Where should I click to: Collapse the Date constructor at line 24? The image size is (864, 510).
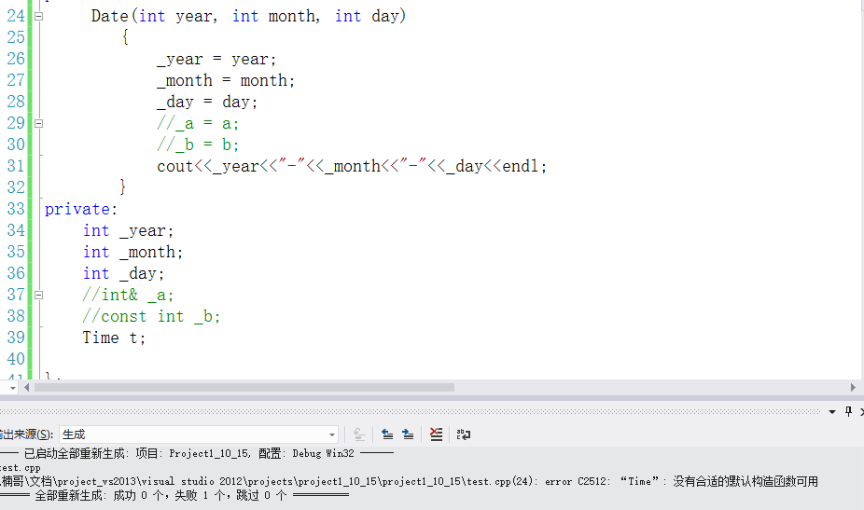(38, 17)
